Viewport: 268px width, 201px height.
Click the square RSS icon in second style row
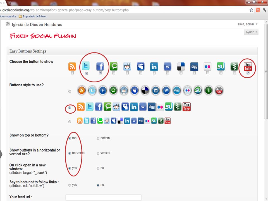[81, 107]
